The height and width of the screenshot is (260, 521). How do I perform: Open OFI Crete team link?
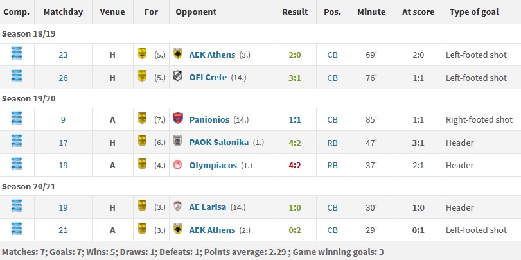tap(208, 78)
